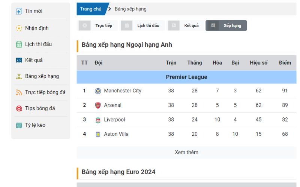Click the breadcrumb chevron after Trang chủ
This screenshot has height=187, width=300.
(109, 9)
